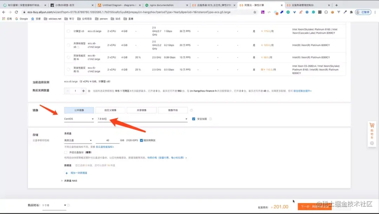Screen dimensions: 379x214
Task: Open the 前往控制台提升 link
Action: click(302, 91)
